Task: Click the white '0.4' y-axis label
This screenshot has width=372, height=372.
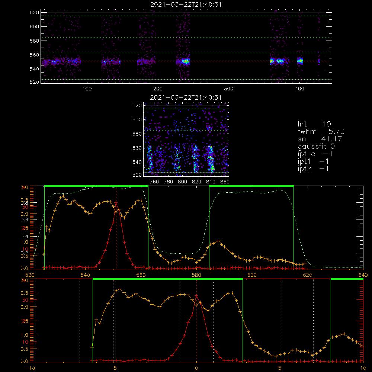Action: [x=24, y=236]
